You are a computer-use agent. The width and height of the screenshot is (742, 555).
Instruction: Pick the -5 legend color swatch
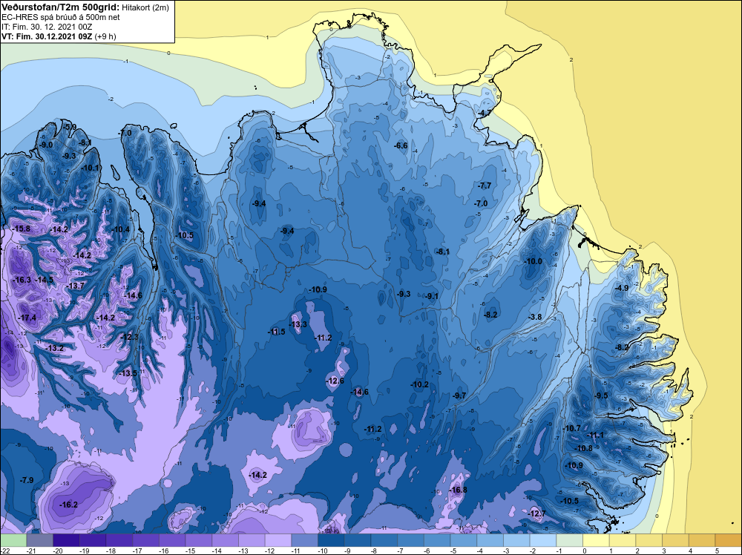point(464,540)
